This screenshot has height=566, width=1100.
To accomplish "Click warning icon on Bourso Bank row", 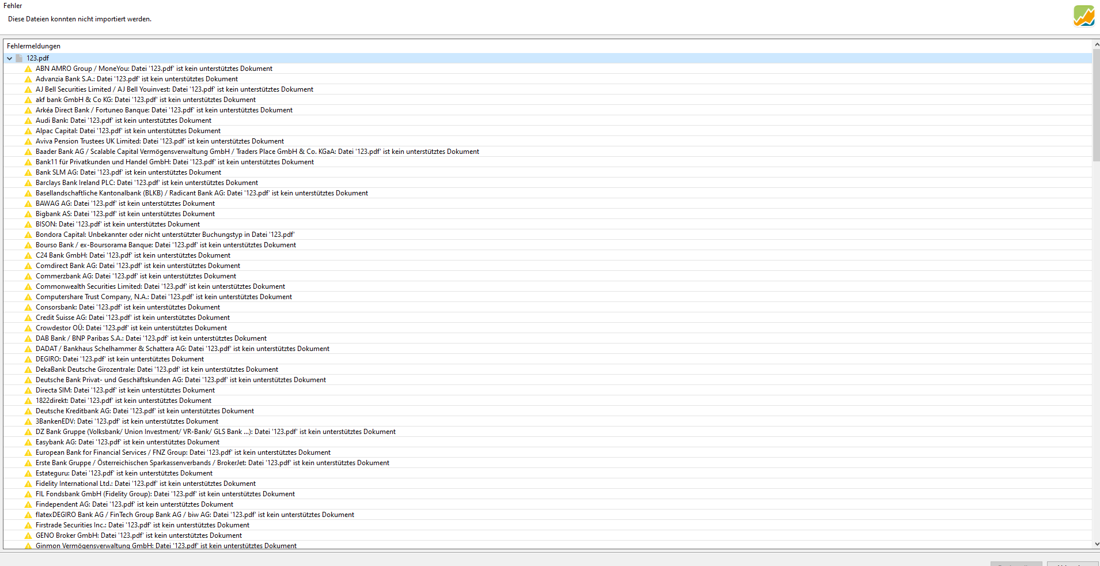I will [x=28, y=245].
